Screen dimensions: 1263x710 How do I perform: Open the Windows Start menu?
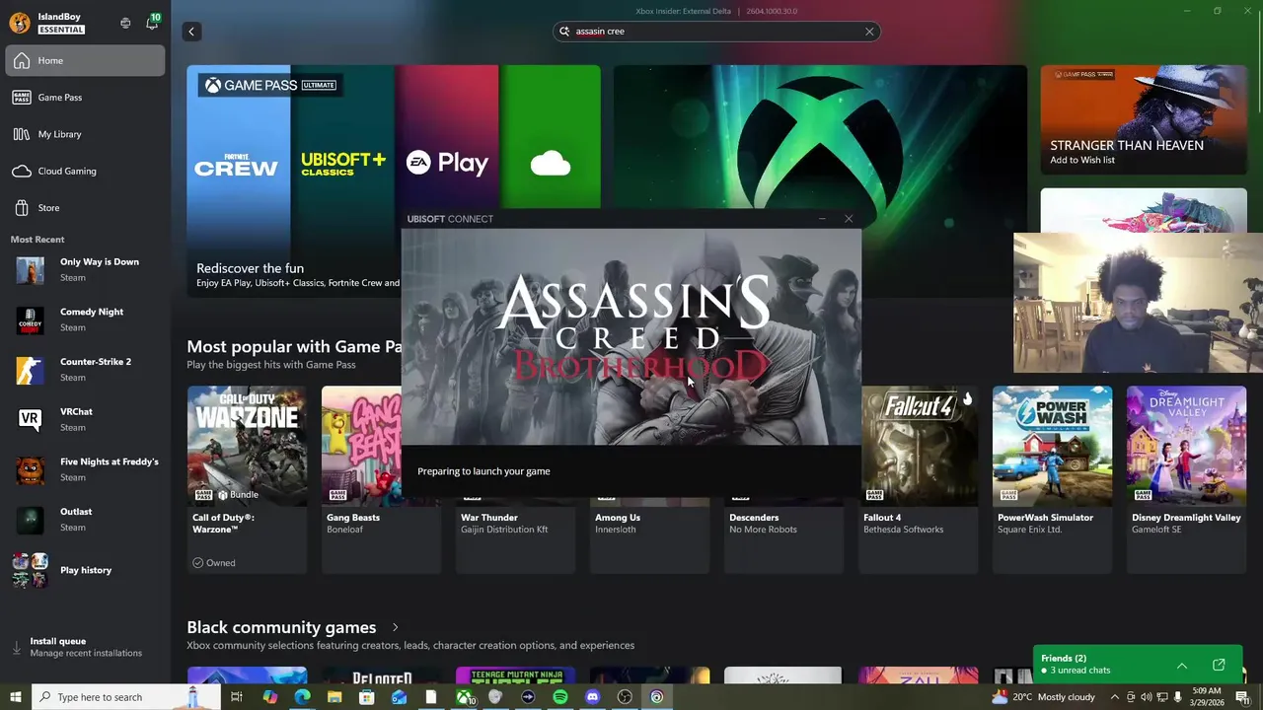[x=16, y=697]
